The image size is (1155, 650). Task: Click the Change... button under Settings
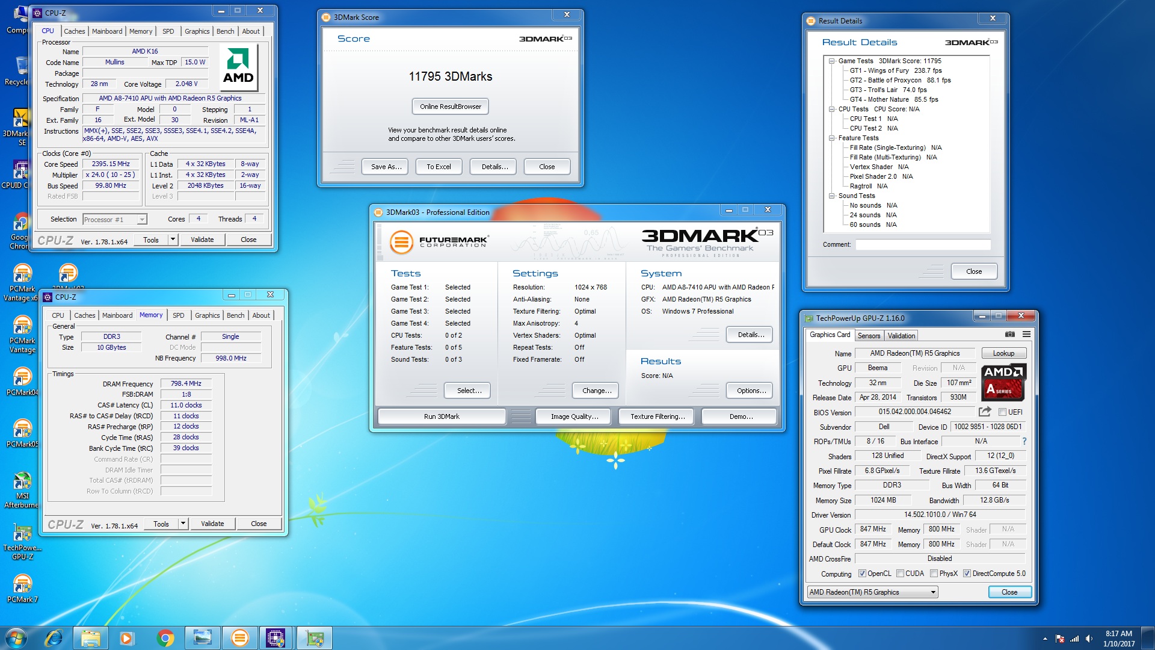click(597, 391)
